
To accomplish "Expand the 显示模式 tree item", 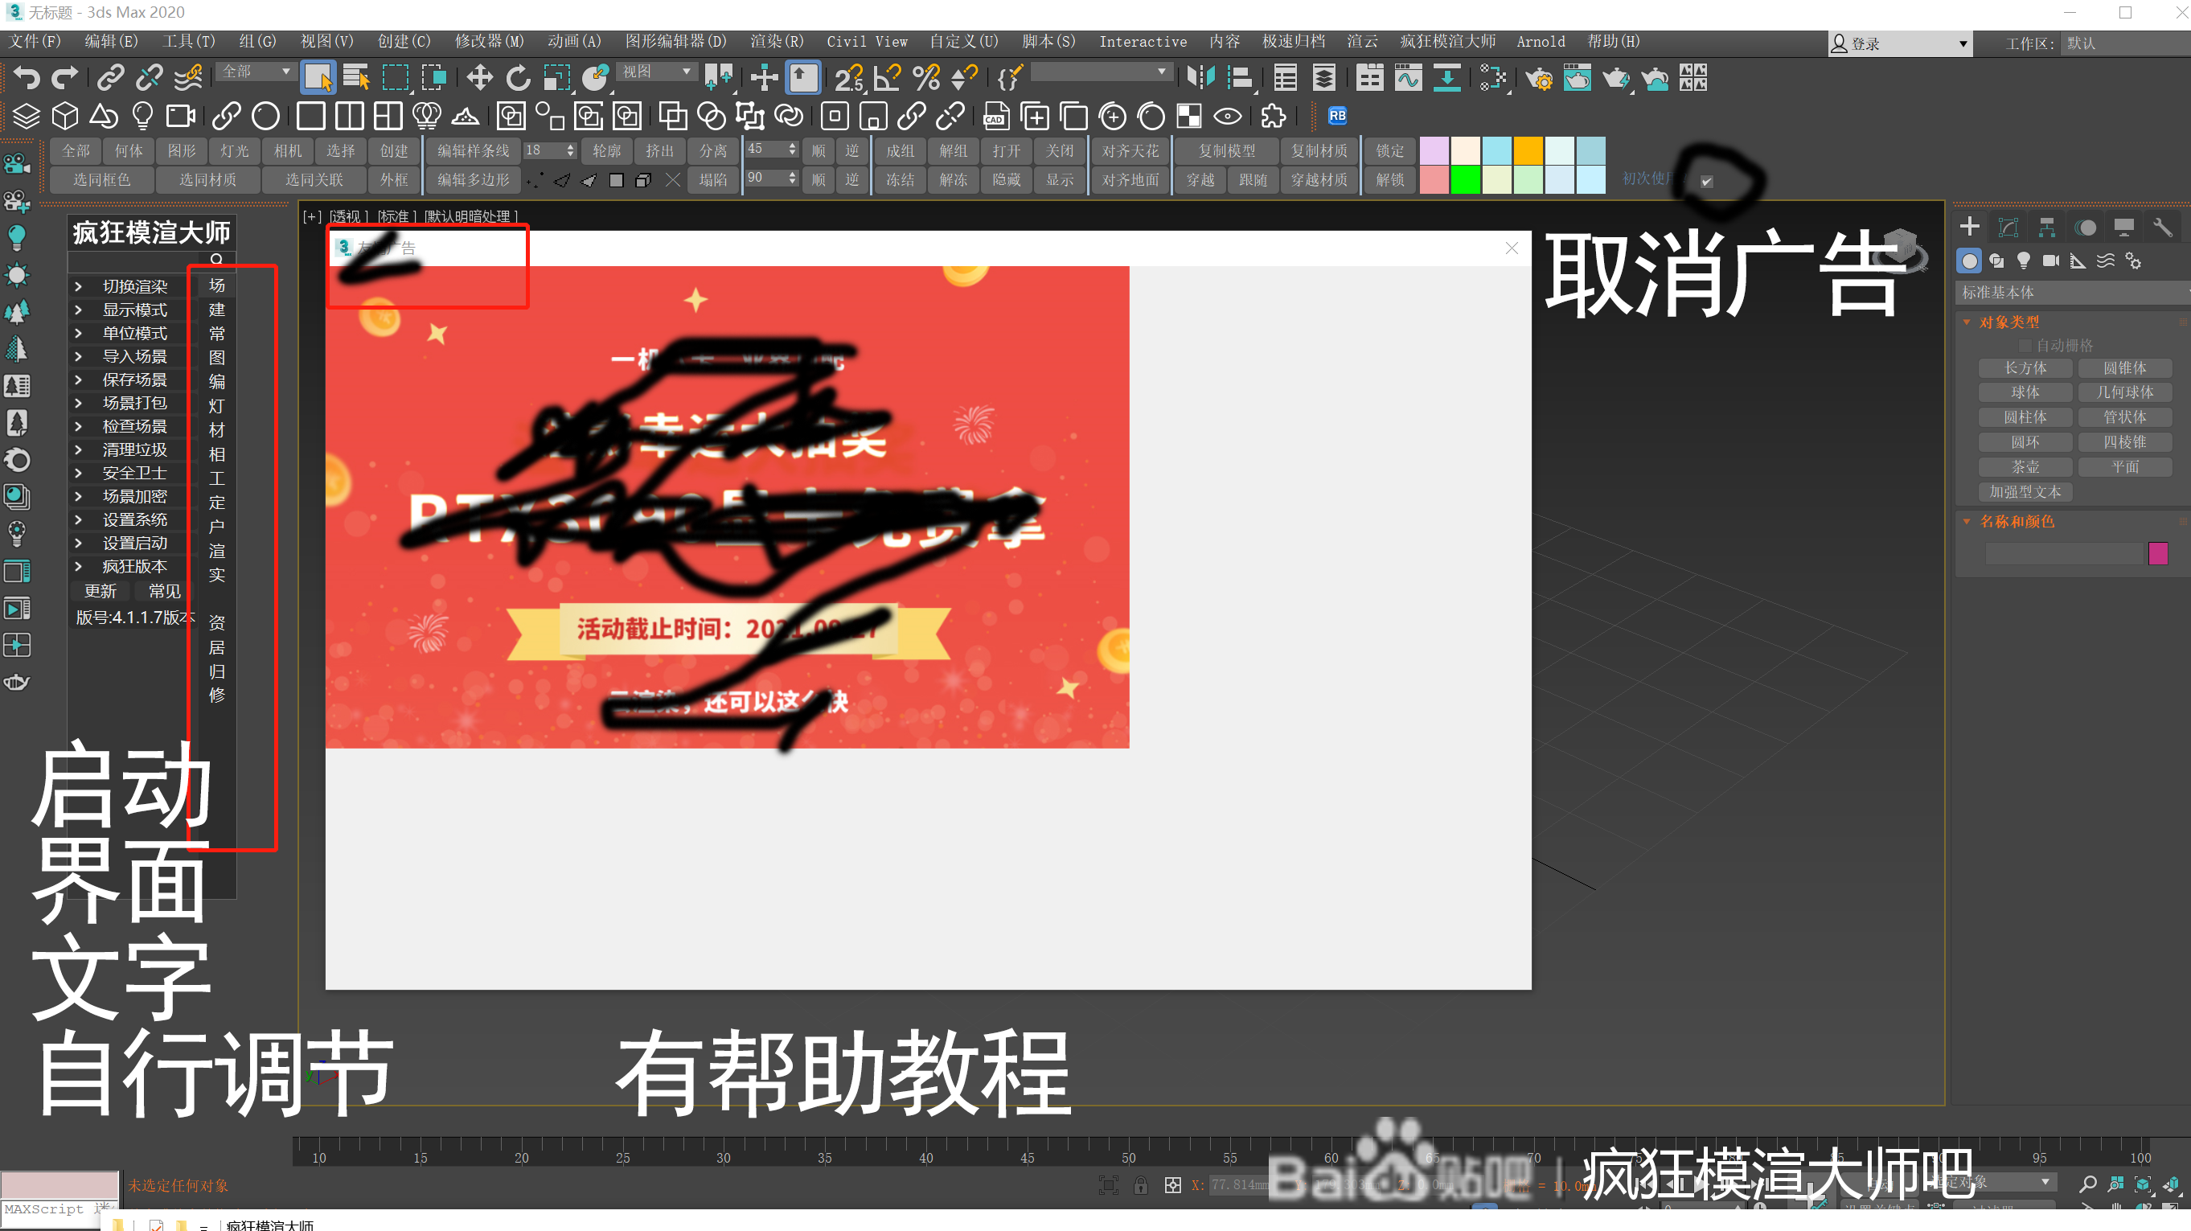I will tap(78, 310).
